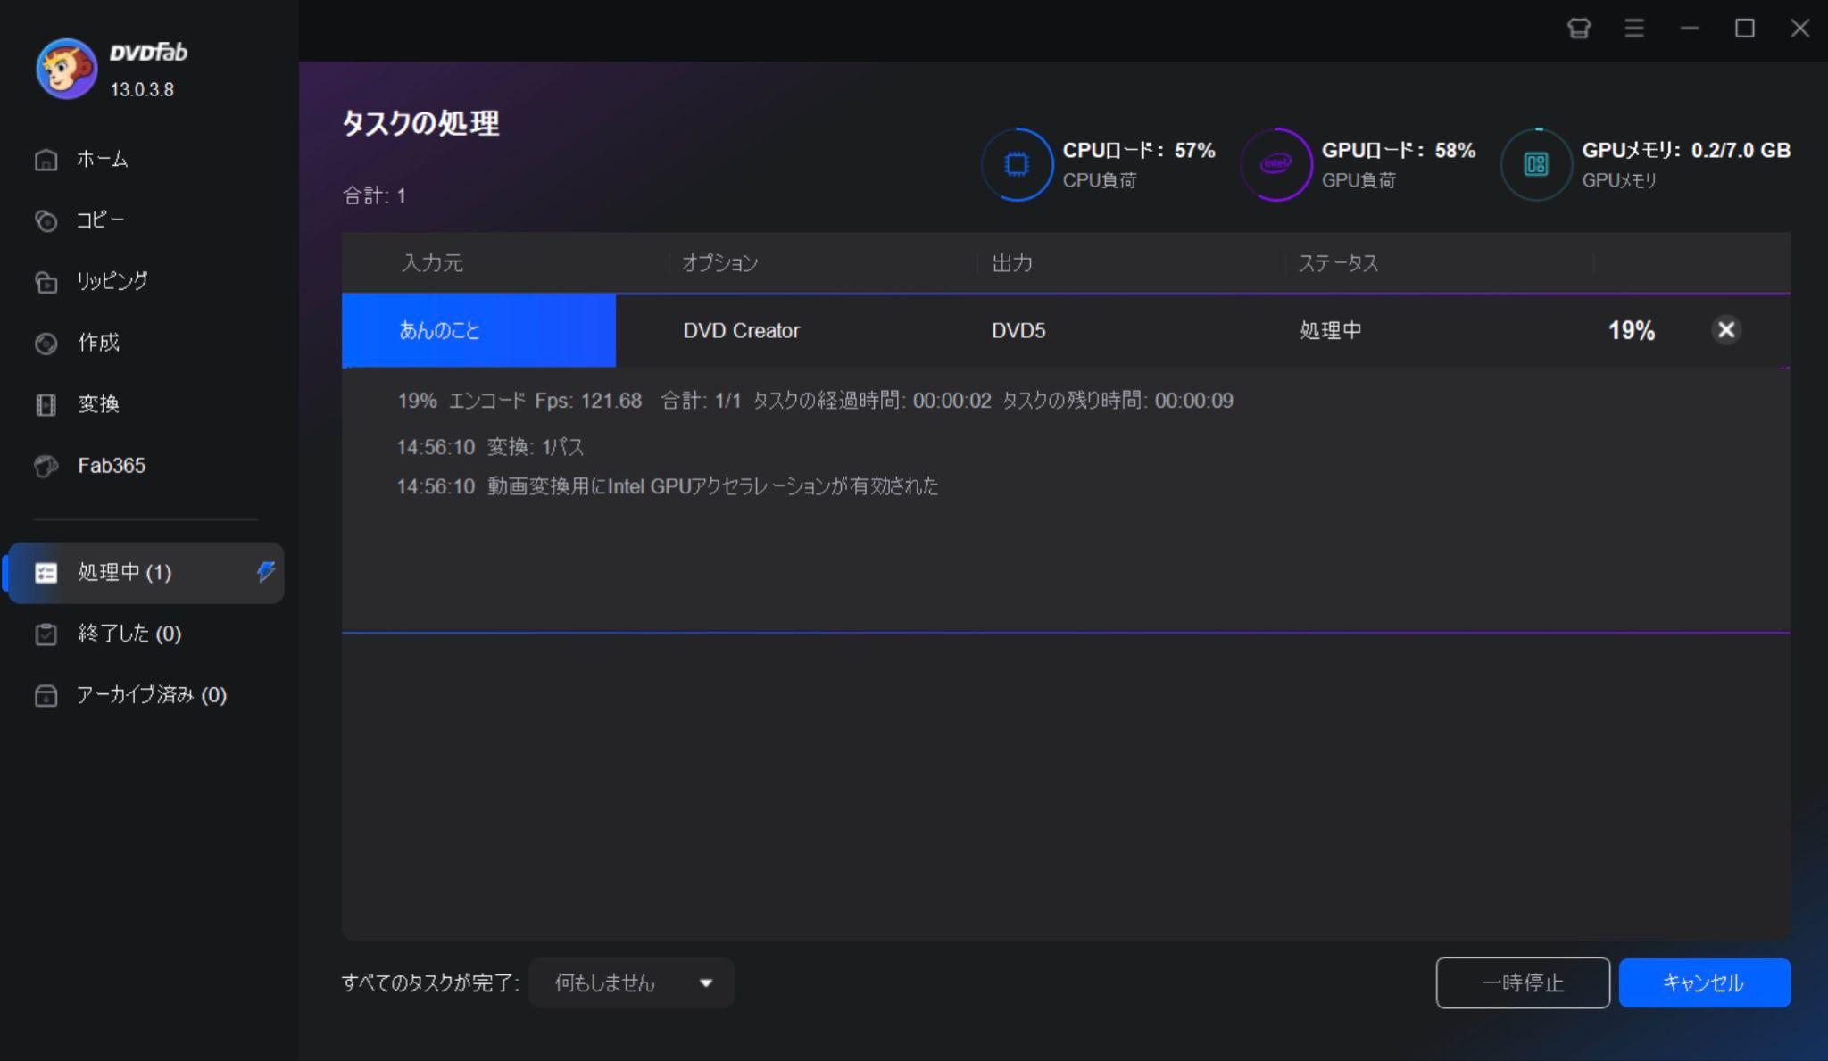The width and height of the screenshot is (1828, 1061).
Task: Click the Ripping (リッピング) sidebar icon
Action: (46, 282)
